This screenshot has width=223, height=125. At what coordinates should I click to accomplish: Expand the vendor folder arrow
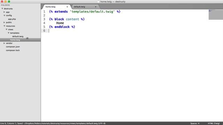click(x=4, y=43)
